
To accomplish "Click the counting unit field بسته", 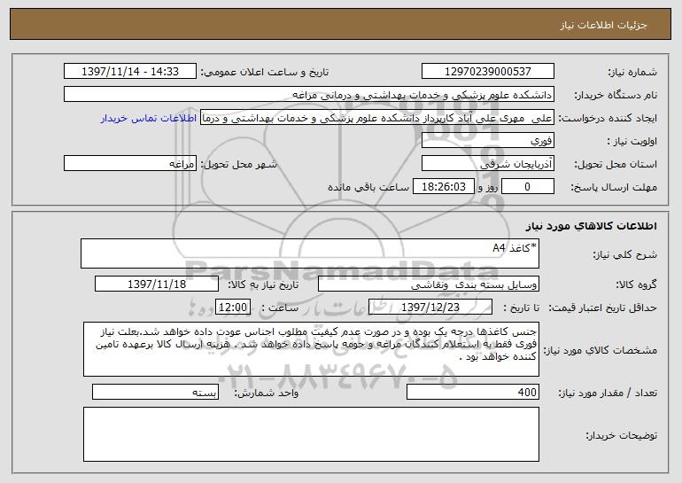I will [155, 392].
